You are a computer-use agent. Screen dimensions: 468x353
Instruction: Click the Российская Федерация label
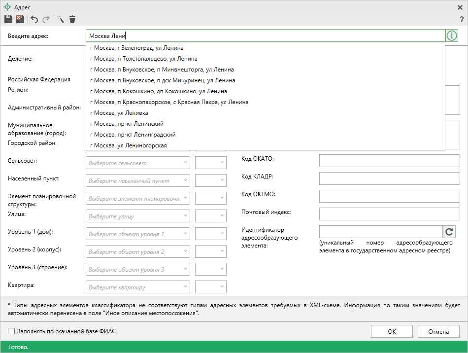coord(39,79)
